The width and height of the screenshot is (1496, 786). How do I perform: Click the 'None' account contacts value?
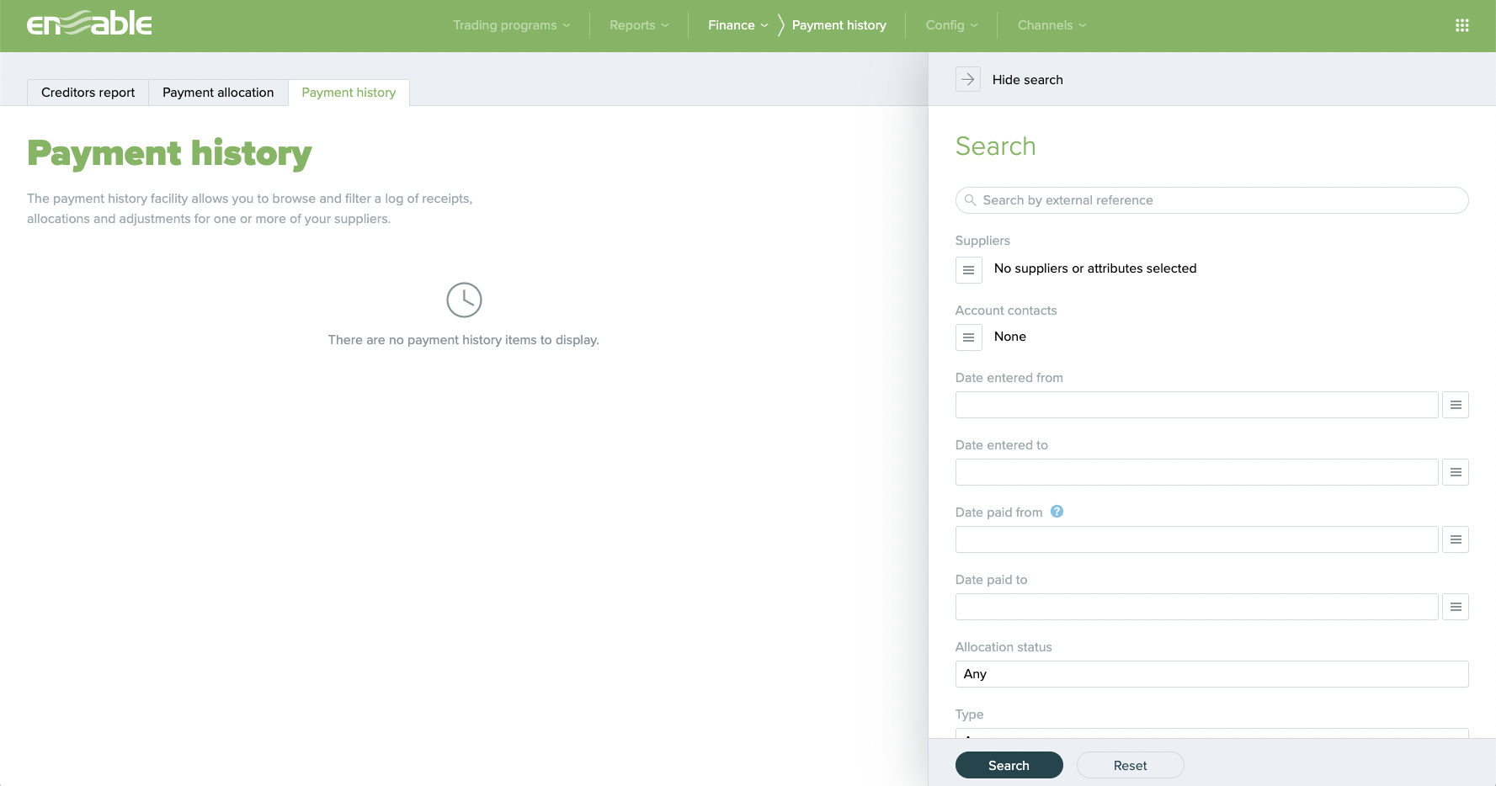pos(1010,337)
